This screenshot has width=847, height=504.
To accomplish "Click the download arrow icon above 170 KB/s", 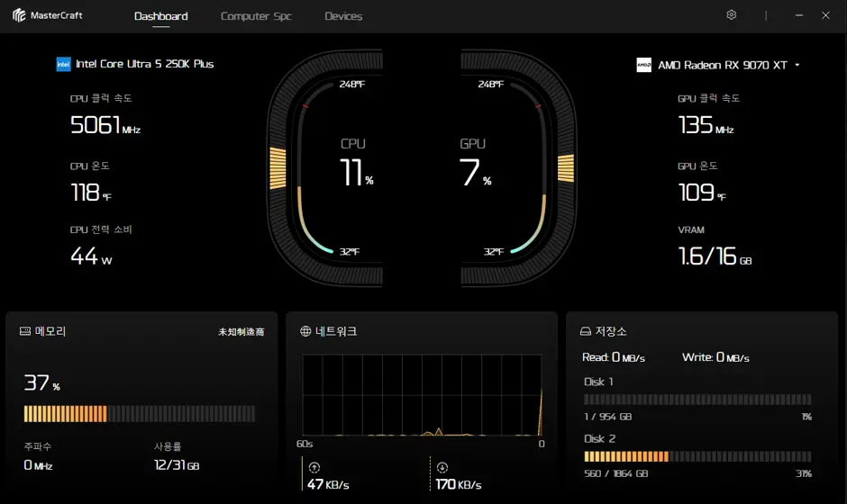I will pyautogui.click(x=442, y=467).
